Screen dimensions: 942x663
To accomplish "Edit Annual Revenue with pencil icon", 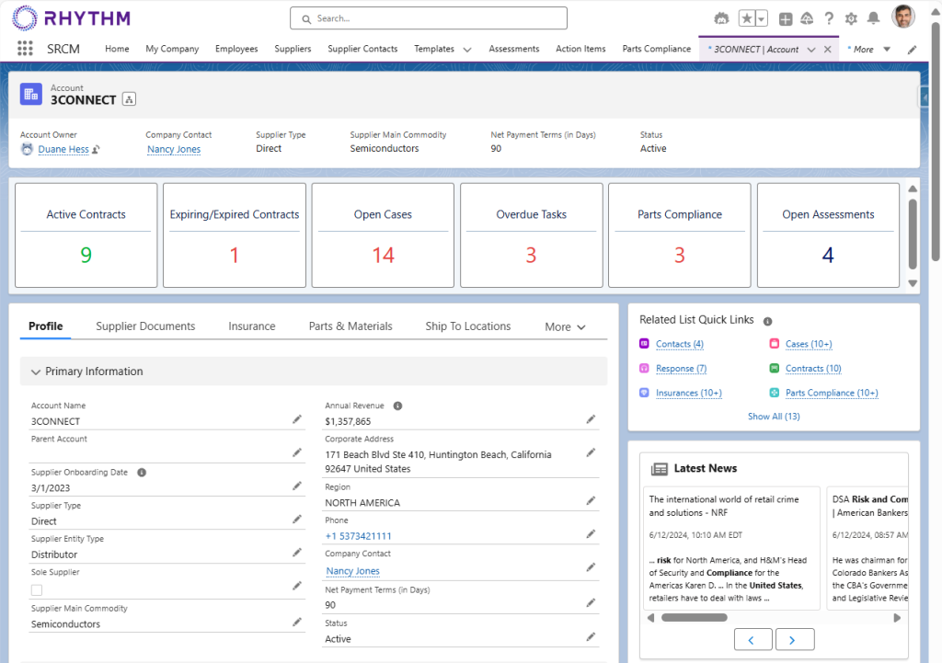I will [591, 419].
